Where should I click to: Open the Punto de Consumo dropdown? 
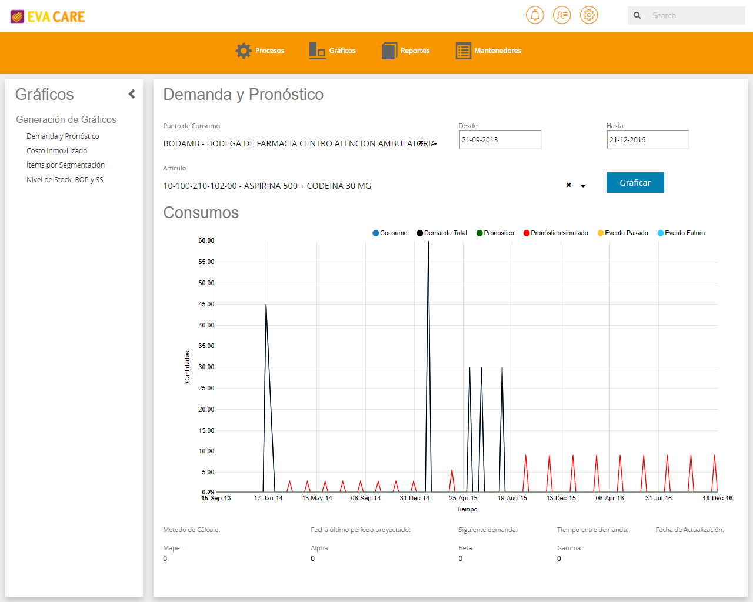(300, 143)
